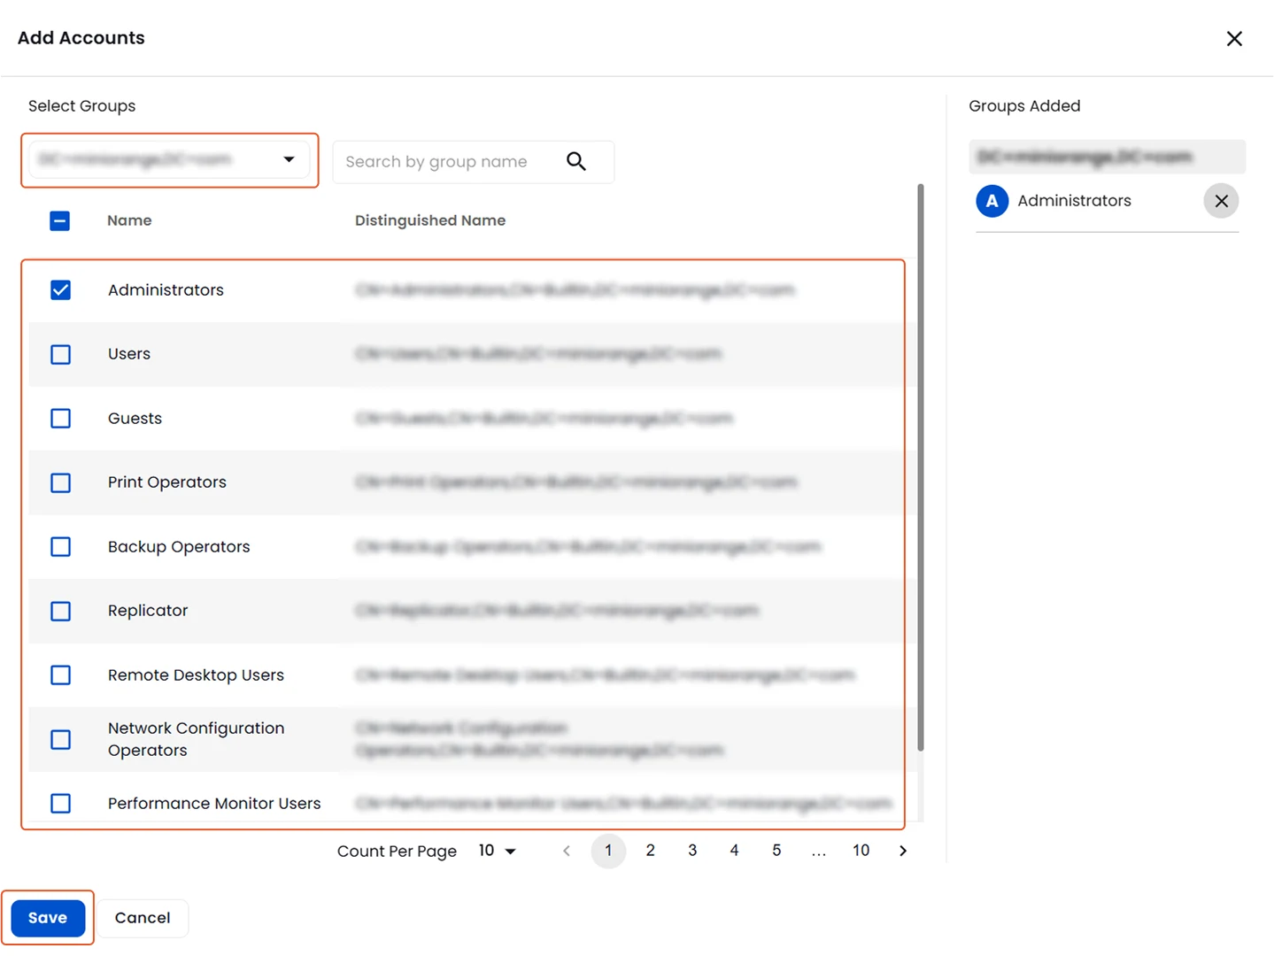Expand the domain selector chevron
Image resolution: width=1274 pixels, height=956 pixels.
(x=289, y=160)
